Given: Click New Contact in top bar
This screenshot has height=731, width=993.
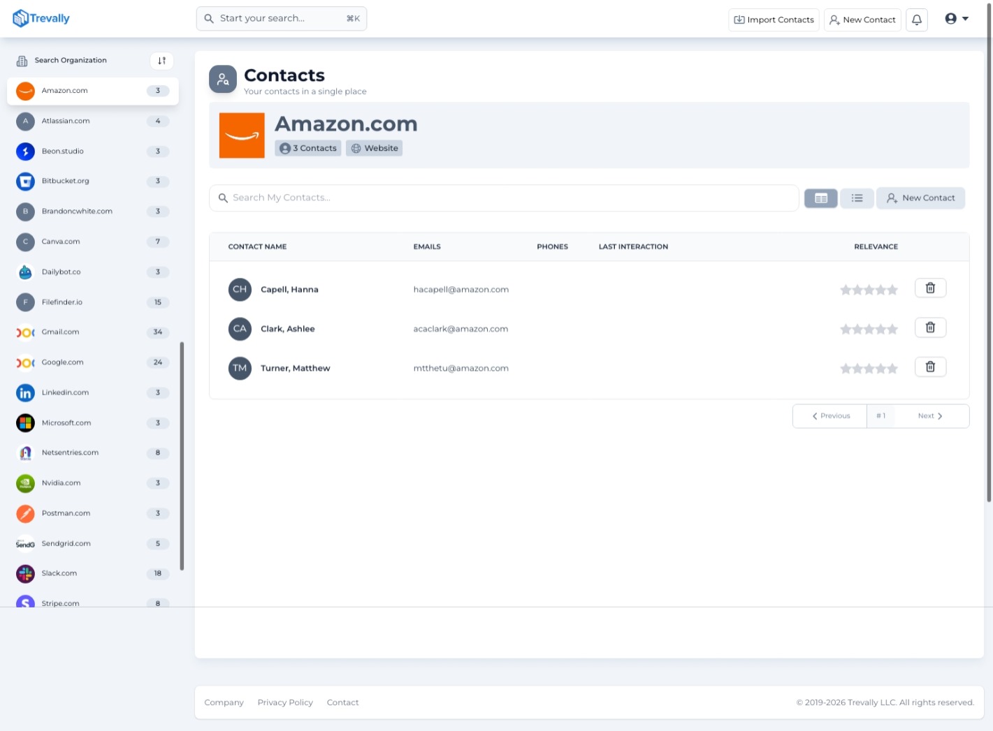Looking at the screenshot, I should [x=862, y=20].
